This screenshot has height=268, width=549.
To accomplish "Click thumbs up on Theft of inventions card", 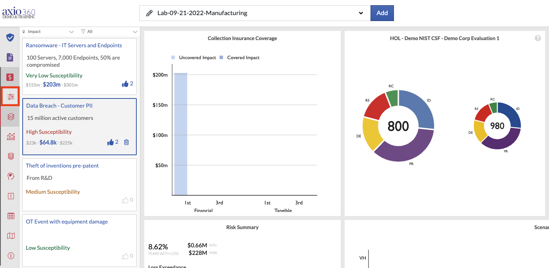I will tap(125, 200).
